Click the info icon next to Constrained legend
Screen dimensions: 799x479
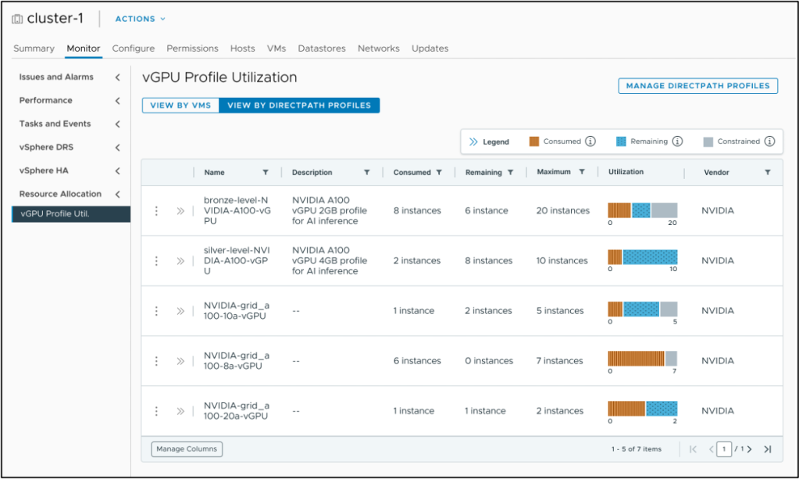pos(769,141)
